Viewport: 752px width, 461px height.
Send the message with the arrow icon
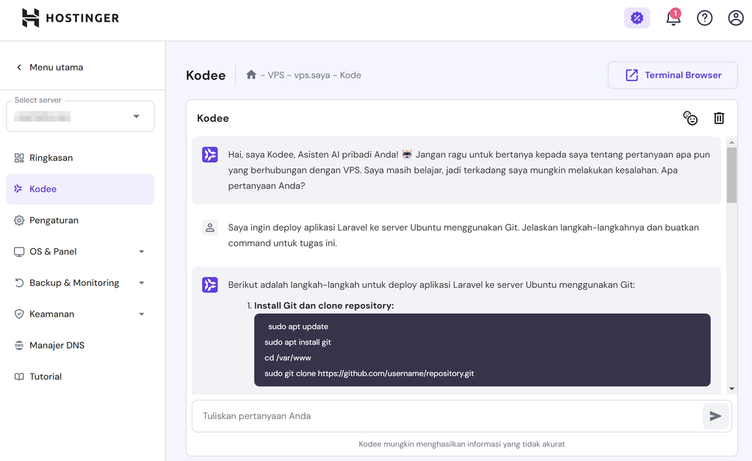[715, 415]
